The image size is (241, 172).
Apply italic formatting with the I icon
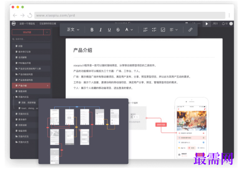click(100, 30)
